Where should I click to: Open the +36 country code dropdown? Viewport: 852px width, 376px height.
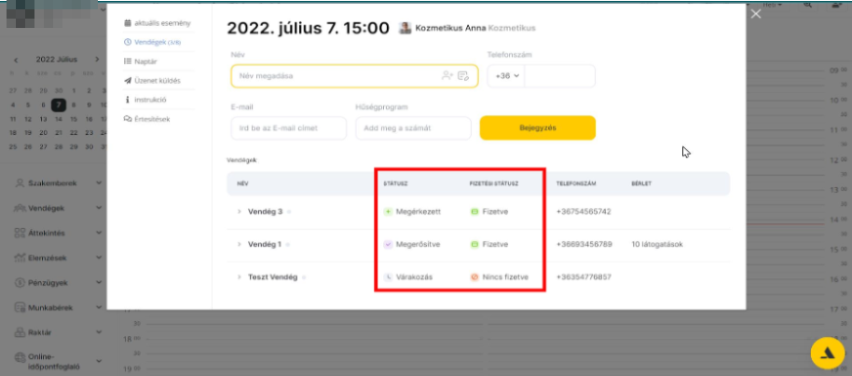(506, 76)
